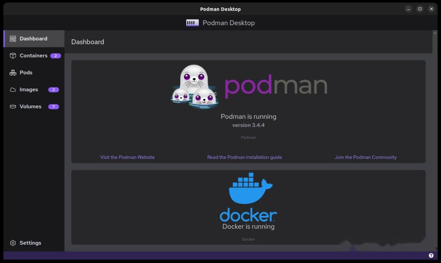Click the Podman Desktop logo in header
Screen dimensions: 441x263
point(192,23)
